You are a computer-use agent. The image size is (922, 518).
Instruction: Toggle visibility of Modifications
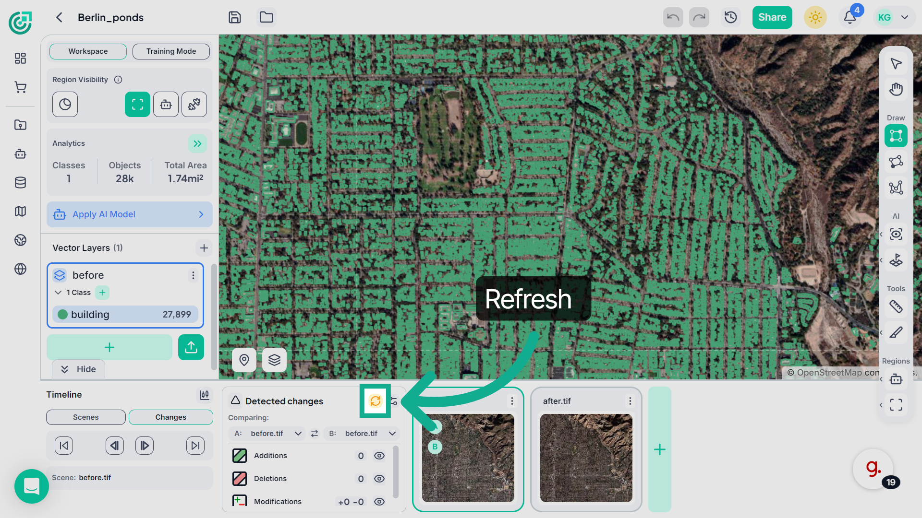(x=379, y=502)
